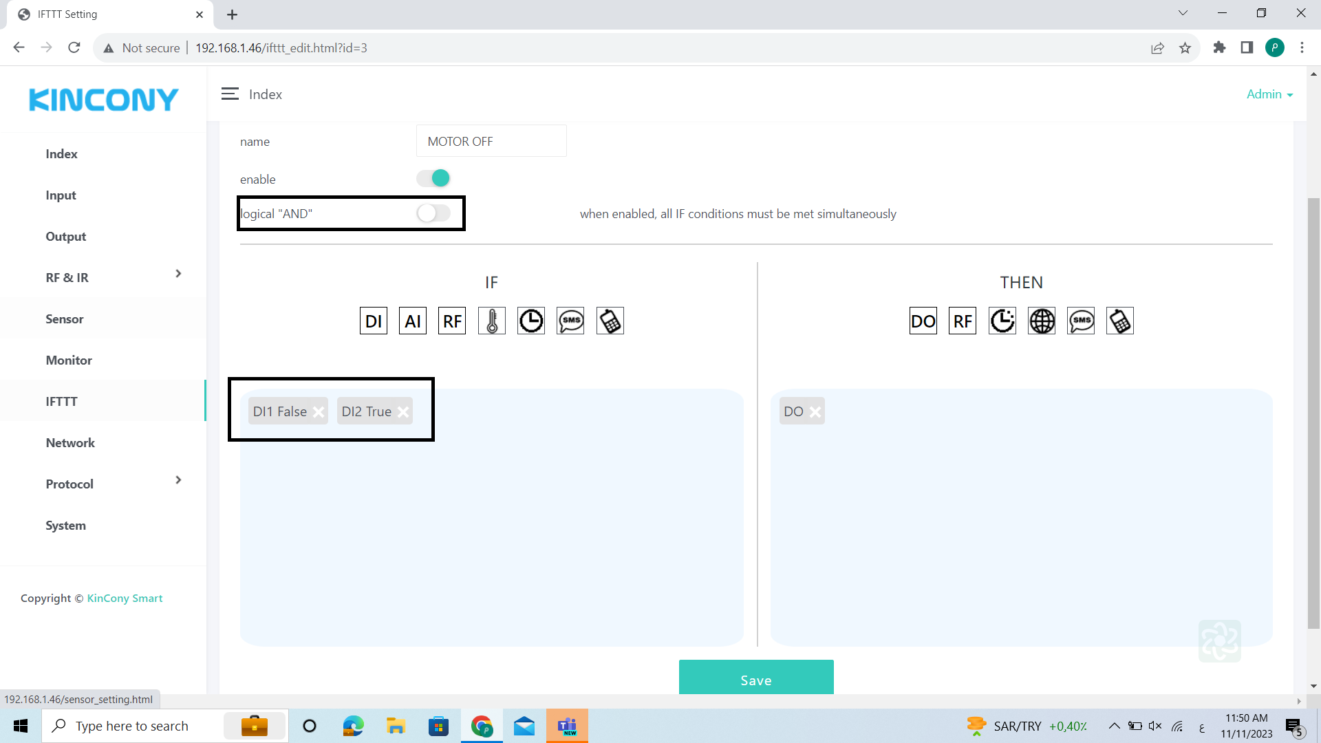Turn on the logical "AND" switch

click(x=433, y=213)
